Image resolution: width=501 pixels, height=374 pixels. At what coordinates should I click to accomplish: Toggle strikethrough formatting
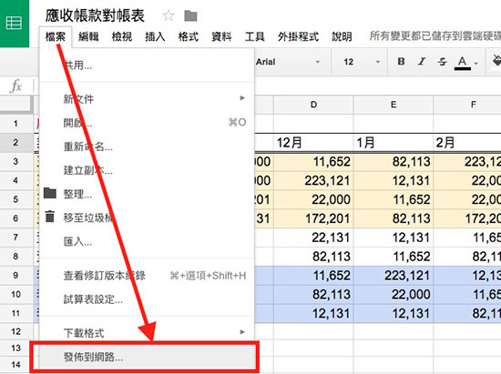tap(442, 61)
